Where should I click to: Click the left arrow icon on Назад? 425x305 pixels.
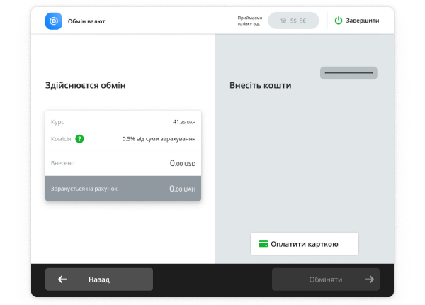point(62,279)
